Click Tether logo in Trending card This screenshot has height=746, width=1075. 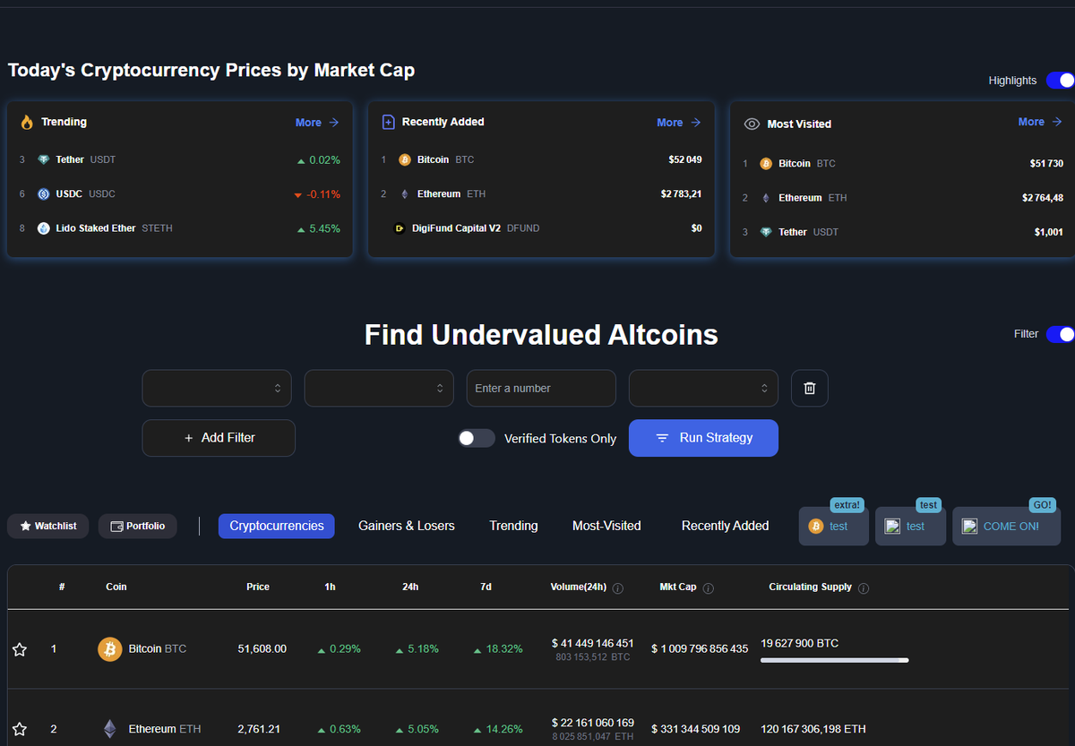coord(44,159)
